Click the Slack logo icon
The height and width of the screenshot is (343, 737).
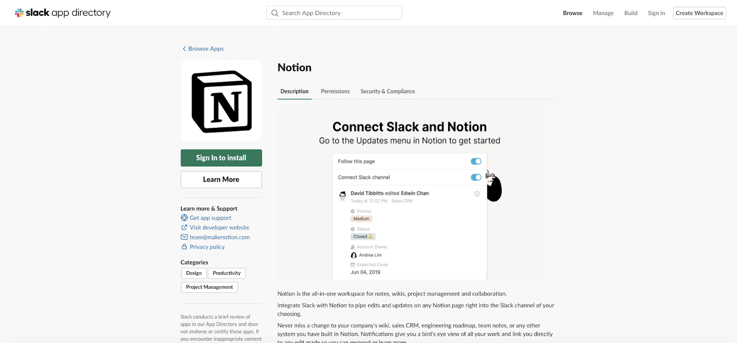(19, 13)
